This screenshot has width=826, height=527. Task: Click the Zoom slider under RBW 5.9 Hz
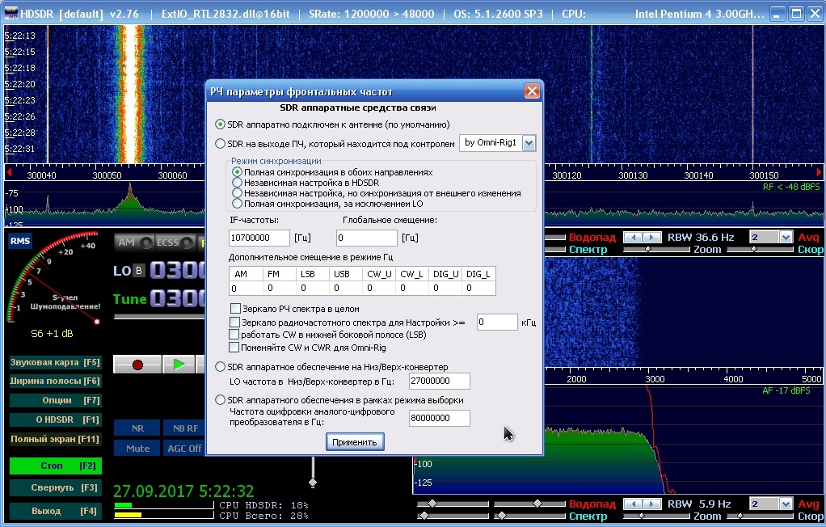[656, 516]
